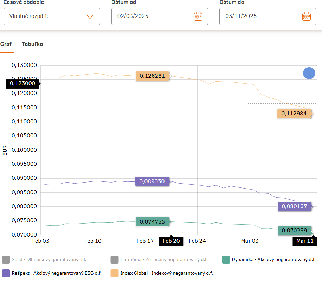Screen dimensions: 322x281
Task: Toggle the Solid - Dlhopisový garantovaný d.f. legend swatch
Action: pos(6,260)
